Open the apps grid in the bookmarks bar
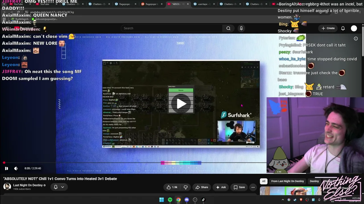The height and width of the screenshot is (204, 364). [x=4, y=19]
